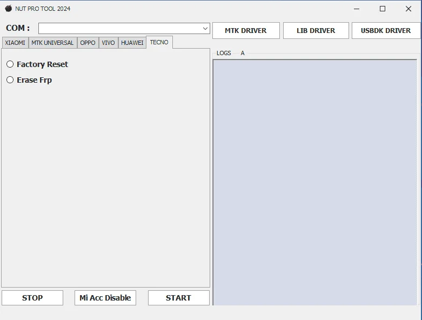
Task: Expand the COM port dropdown arrow
Action: (205, 29)
